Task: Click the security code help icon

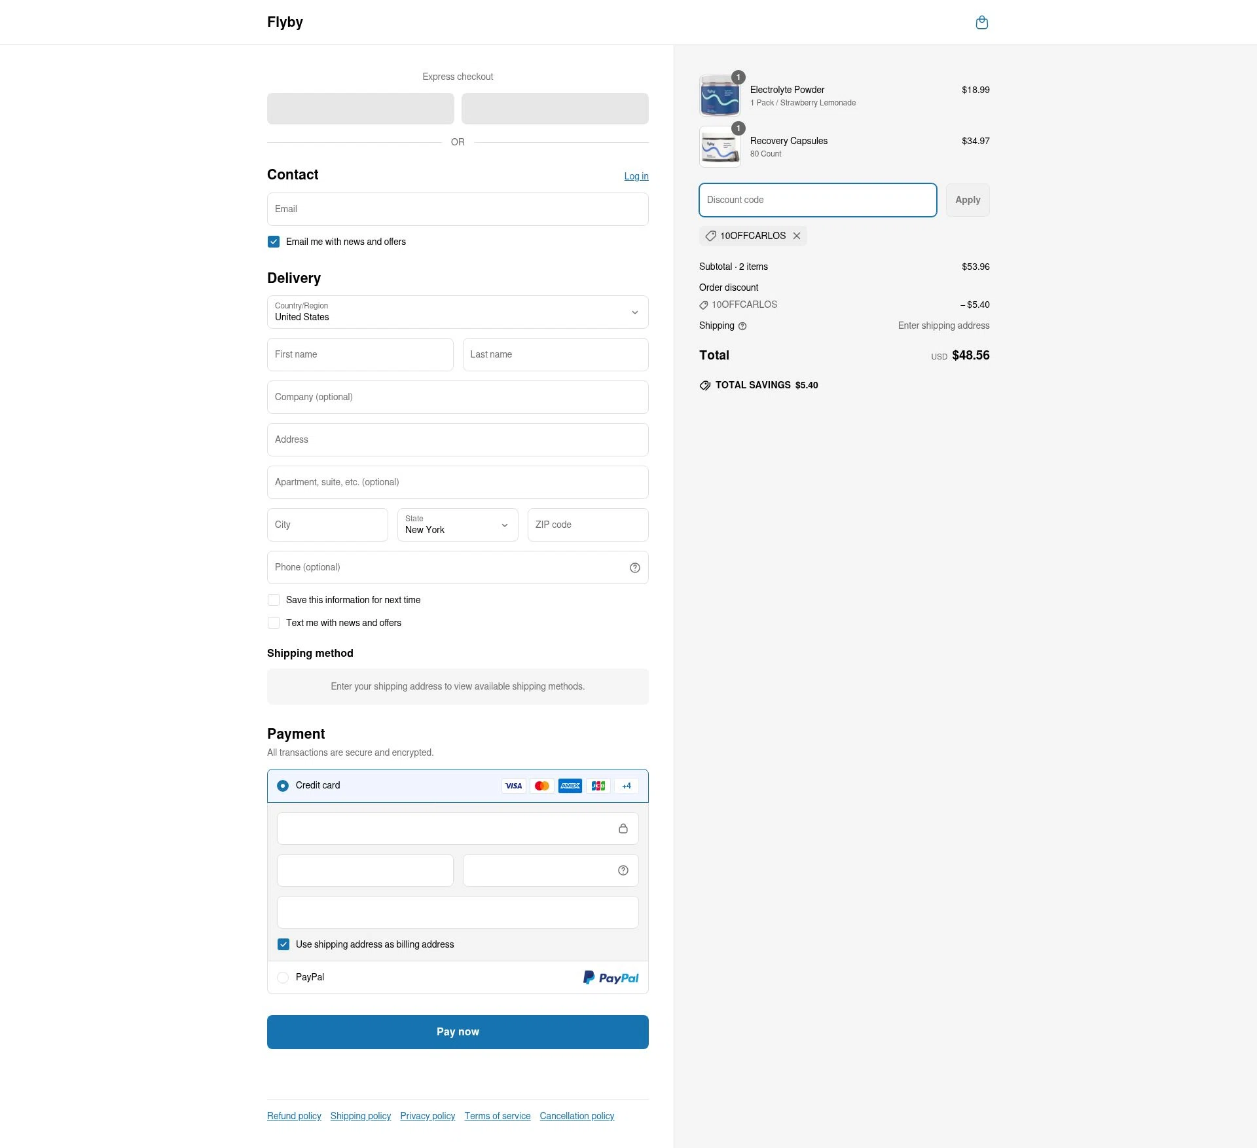Action: (622, 870)
